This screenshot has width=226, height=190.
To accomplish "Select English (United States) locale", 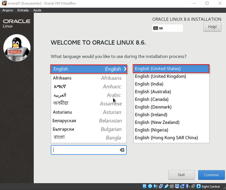I will [x=171, y=69].
